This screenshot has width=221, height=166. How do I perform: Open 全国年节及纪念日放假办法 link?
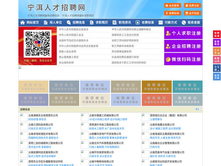point(74,40)
